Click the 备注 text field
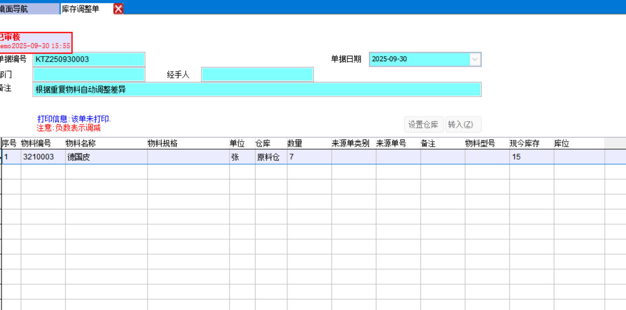 (256, 90)
